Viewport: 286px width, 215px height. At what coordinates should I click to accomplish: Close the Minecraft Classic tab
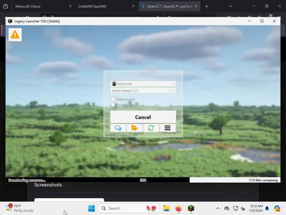click(x=70, y=6)
